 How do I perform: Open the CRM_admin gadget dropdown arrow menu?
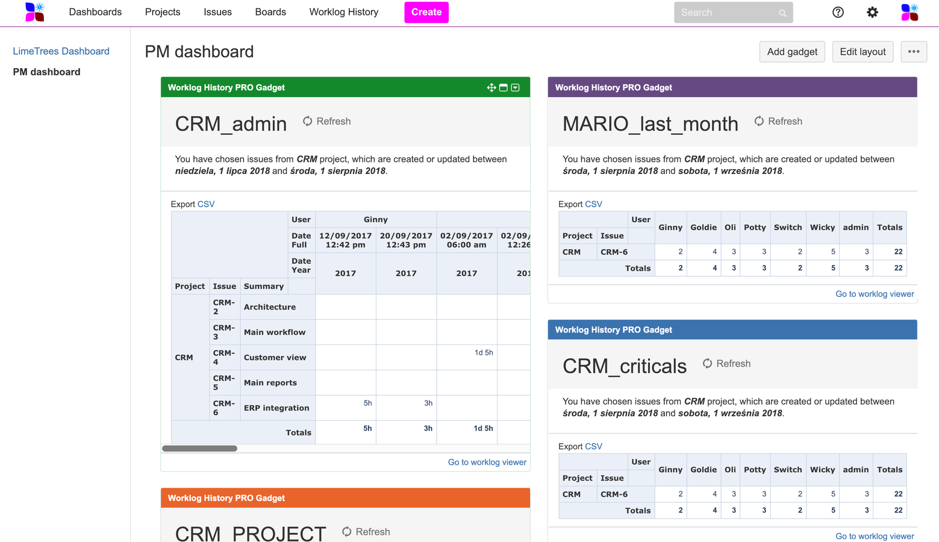click(x=516, y=88)
